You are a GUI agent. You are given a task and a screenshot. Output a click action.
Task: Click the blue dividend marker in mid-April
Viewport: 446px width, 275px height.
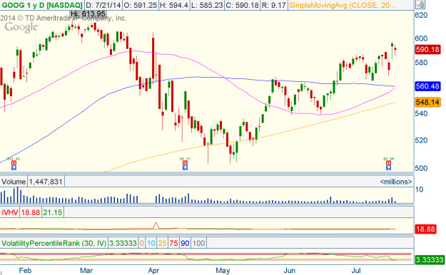point(185,167)
